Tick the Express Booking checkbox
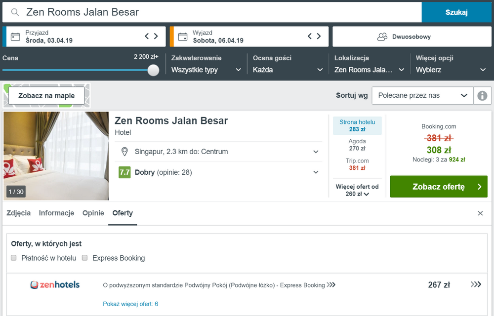 pyautogui.click(x=85, y=258)
